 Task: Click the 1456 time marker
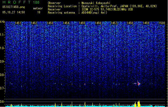98,23
